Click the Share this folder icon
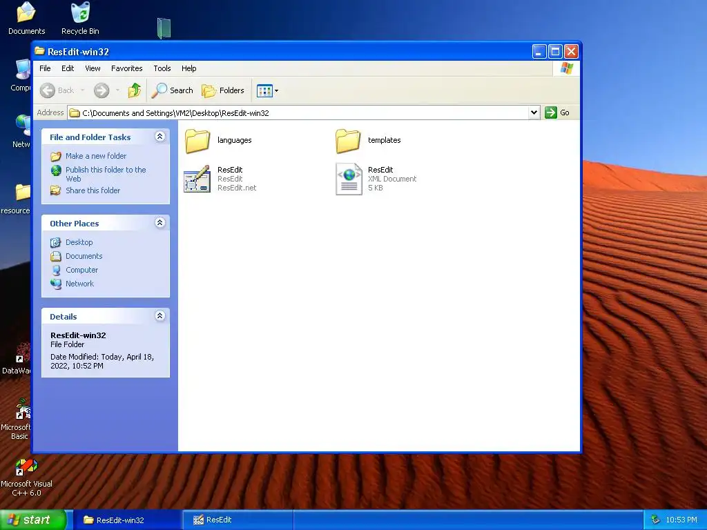707x530 pixels. [56, 190]
